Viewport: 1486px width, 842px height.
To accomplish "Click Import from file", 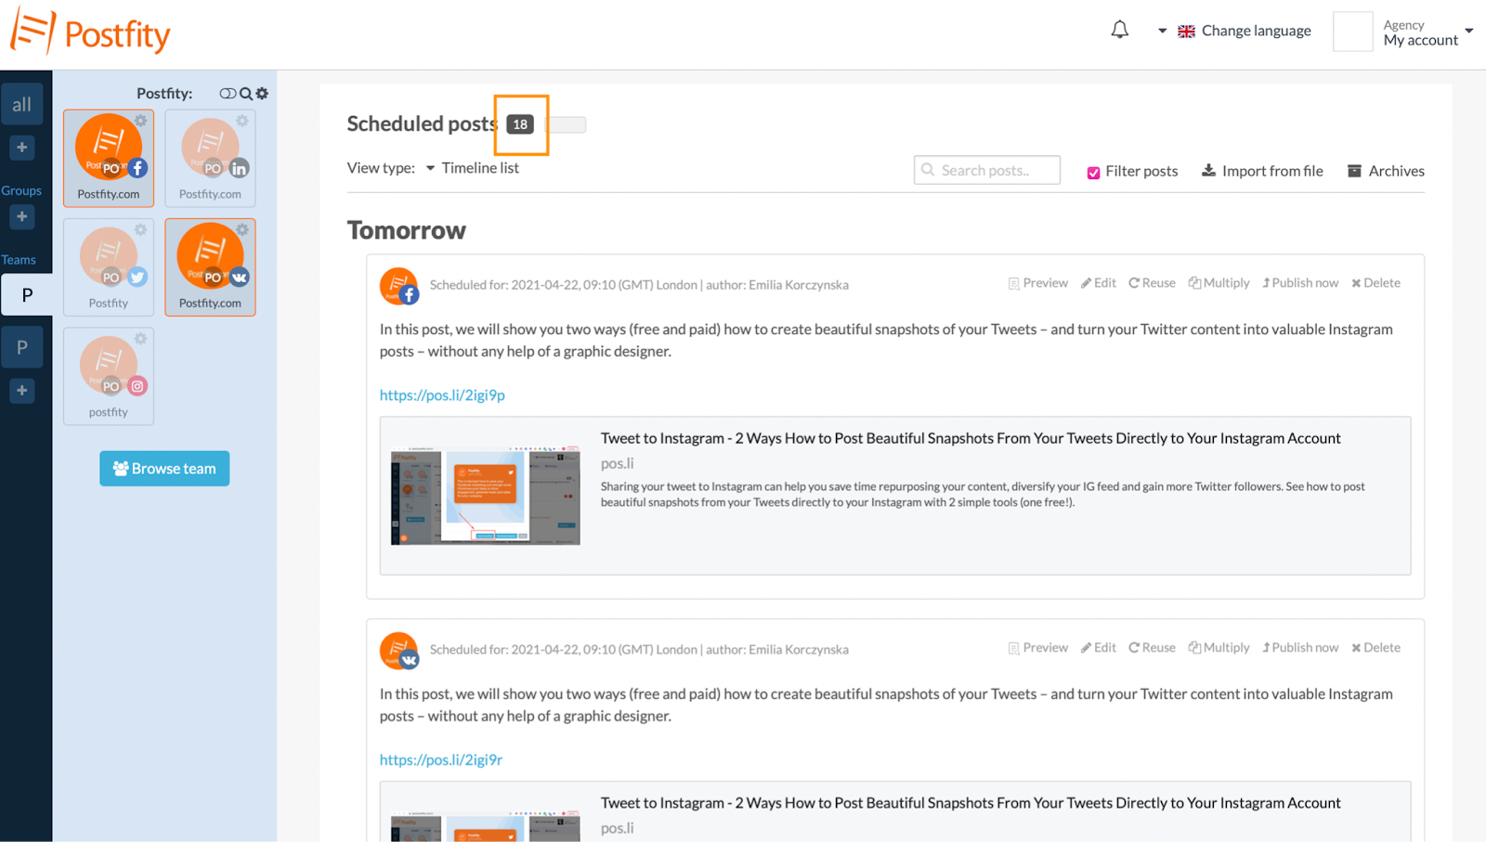I will point(1262,171).
